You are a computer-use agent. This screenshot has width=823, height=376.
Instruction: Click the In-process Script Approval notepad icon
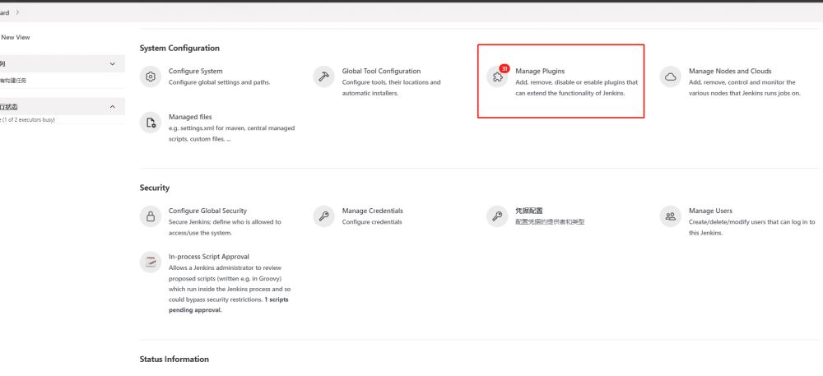coord(151,262)
